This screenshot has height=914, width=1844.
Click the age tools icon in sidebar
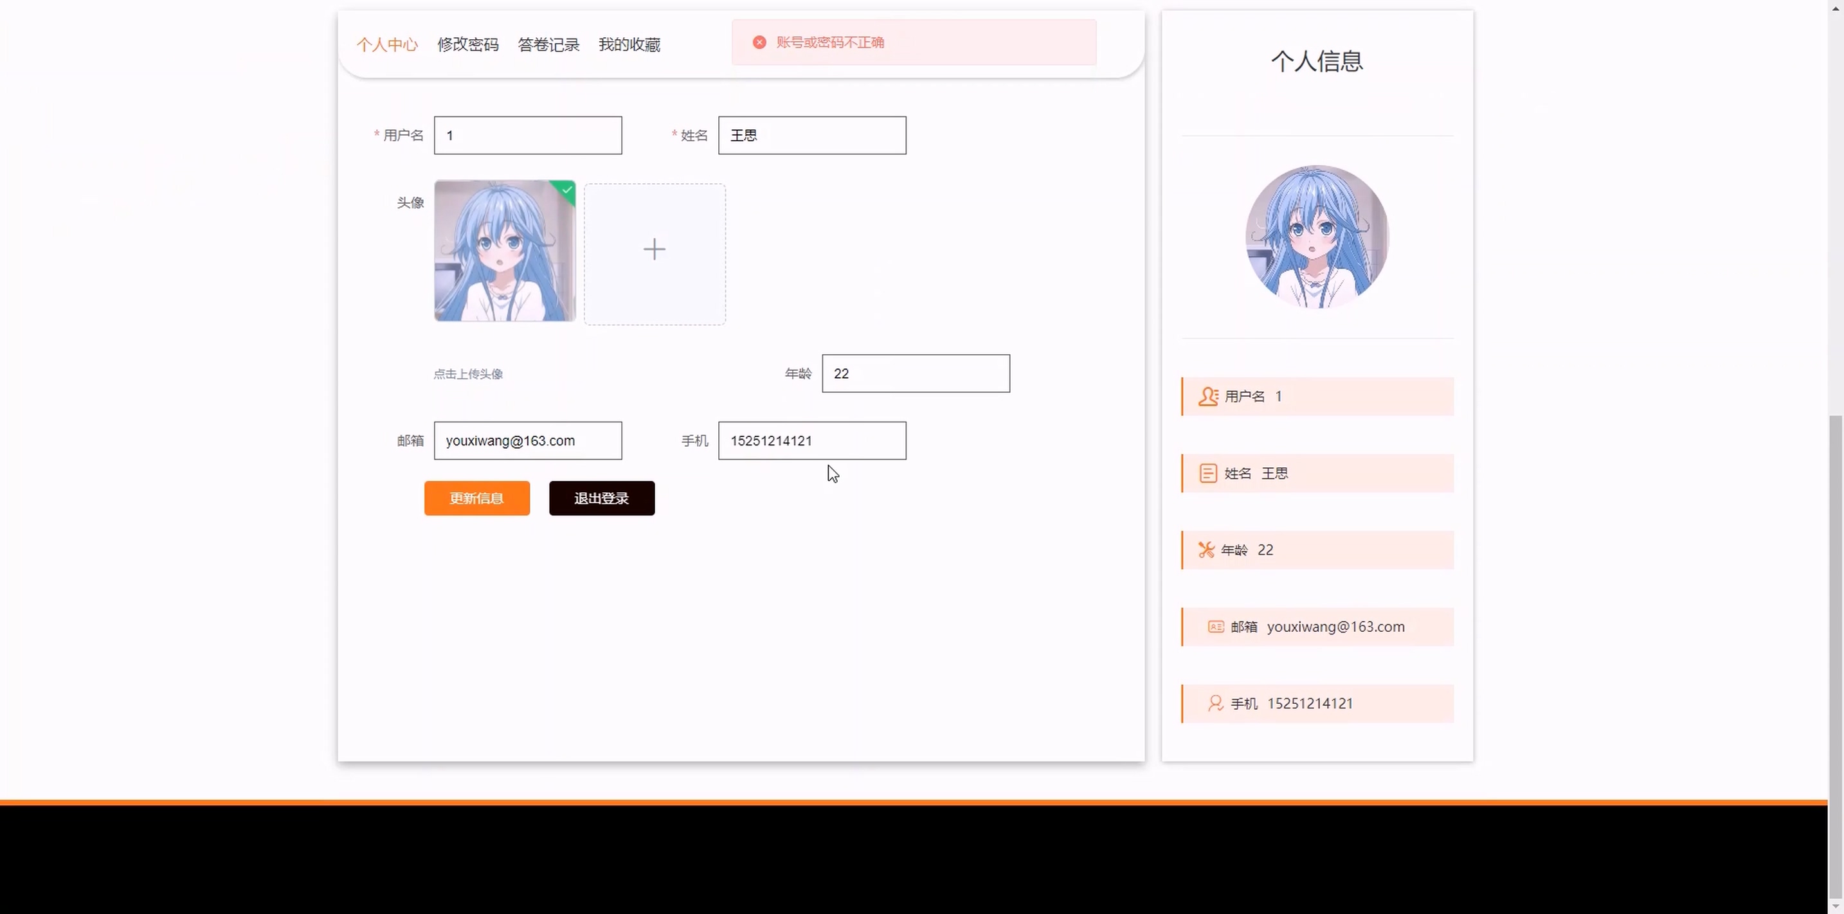(x=1206, y=550)
